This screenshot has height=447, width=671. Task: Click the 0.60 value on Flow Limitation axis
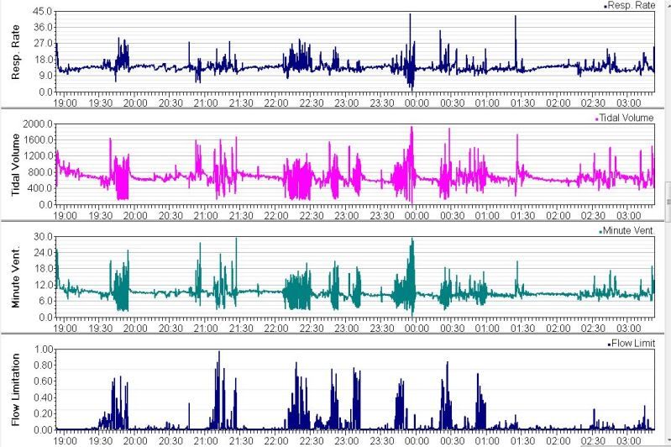(x=44, y=381)
